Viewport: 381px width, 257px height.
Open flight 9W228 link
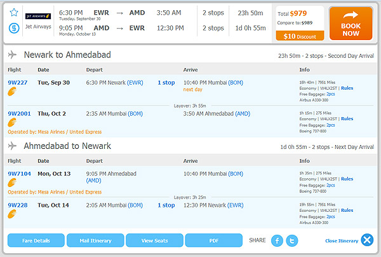pos(18,205)
